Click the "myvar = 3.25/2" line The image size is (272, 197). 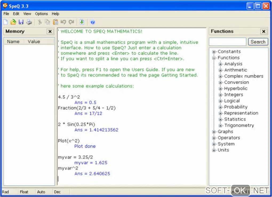coord(75,157)
